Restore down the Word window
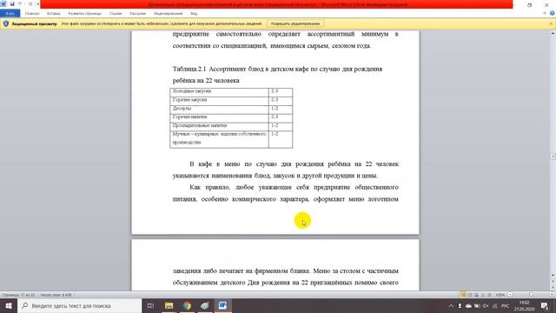Screen dimensions: 556x313 click(529, 5)
